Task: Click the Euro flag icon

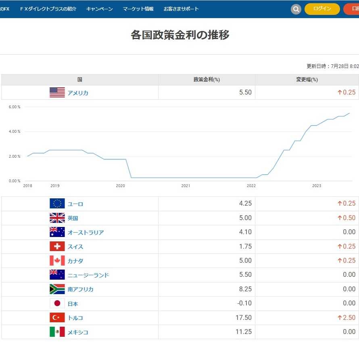Action: tap(57, 204)
